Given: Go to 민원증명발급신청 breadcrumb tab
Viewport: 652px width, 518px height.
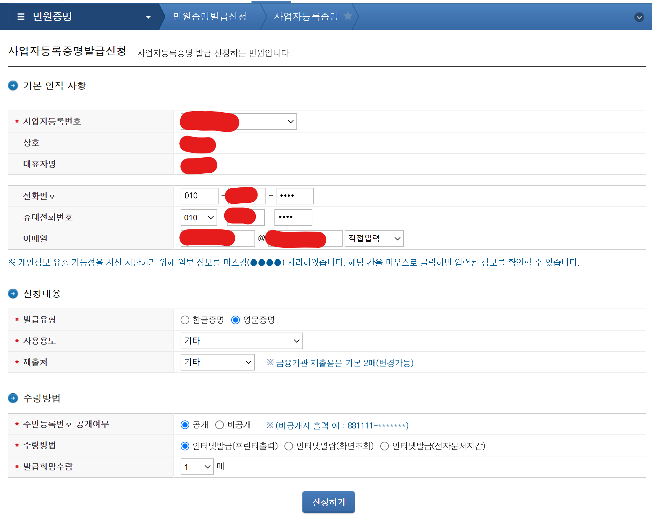Looking at the screenshot, I should click(210, 16).
